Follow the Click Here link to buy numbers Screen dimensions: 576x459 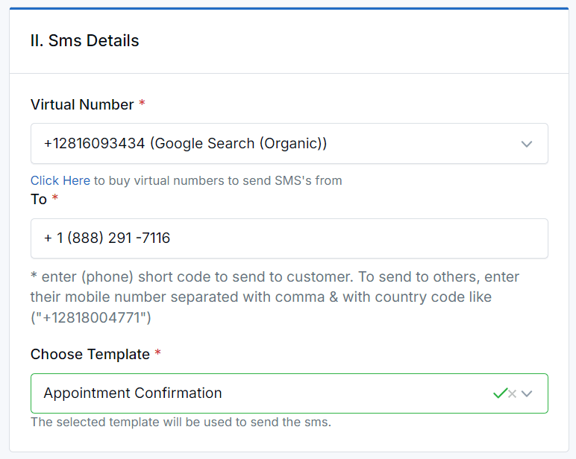[60, 180]
